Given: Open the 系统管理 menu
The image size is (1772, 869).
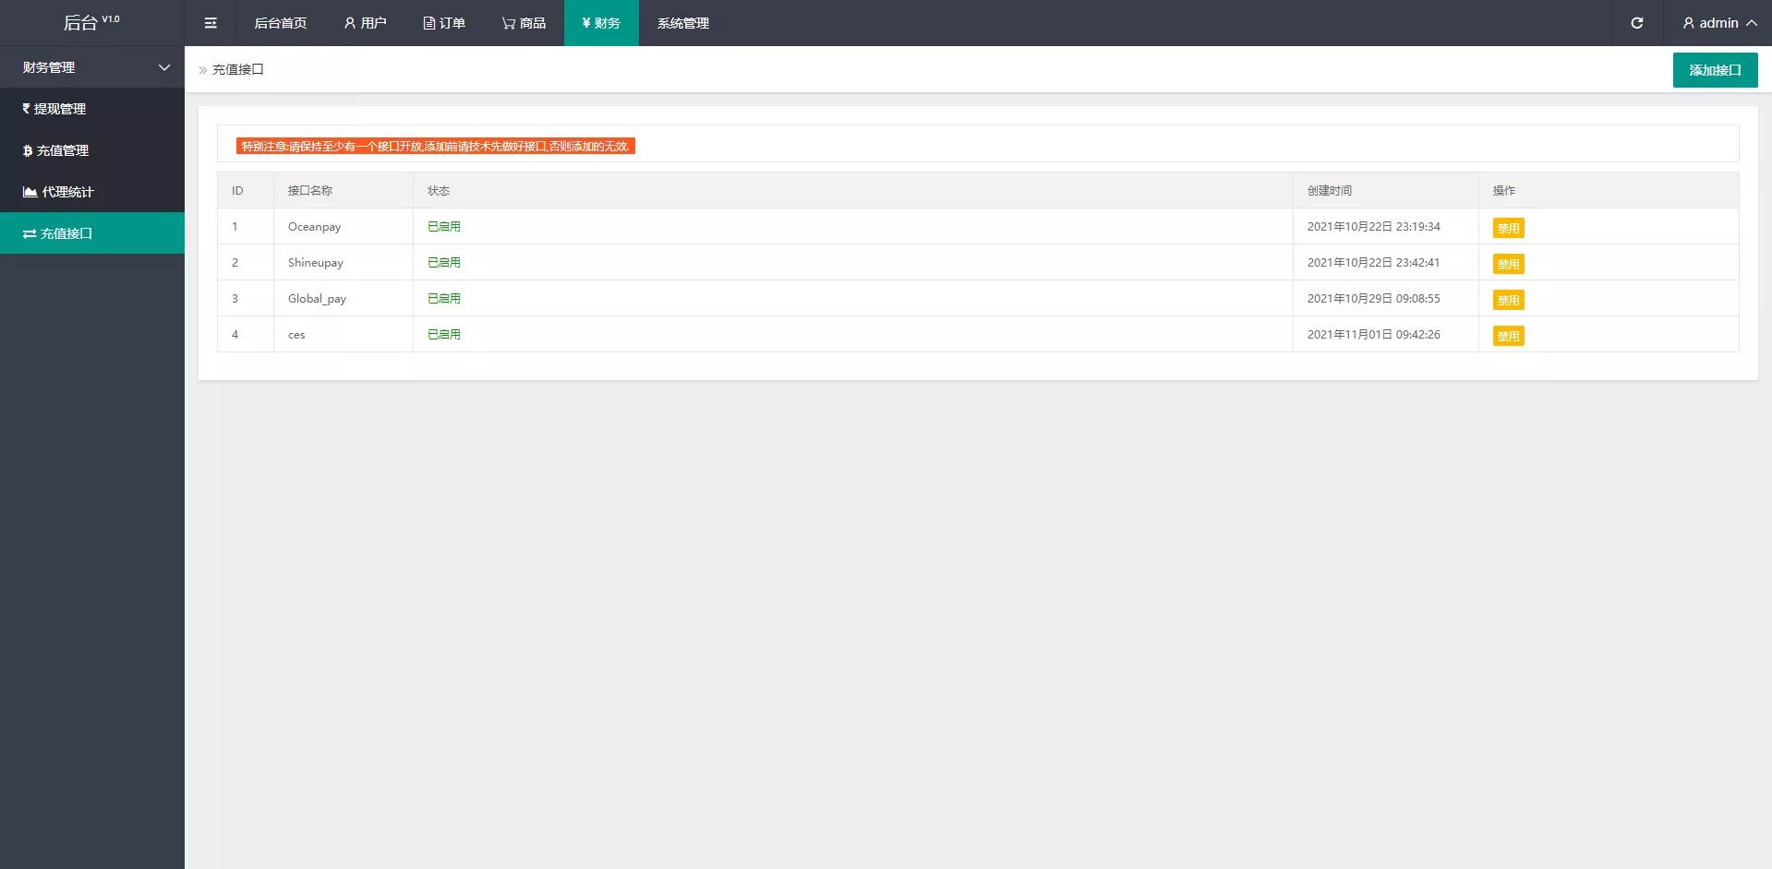Looking at the screenshot, I should (683, 23).
